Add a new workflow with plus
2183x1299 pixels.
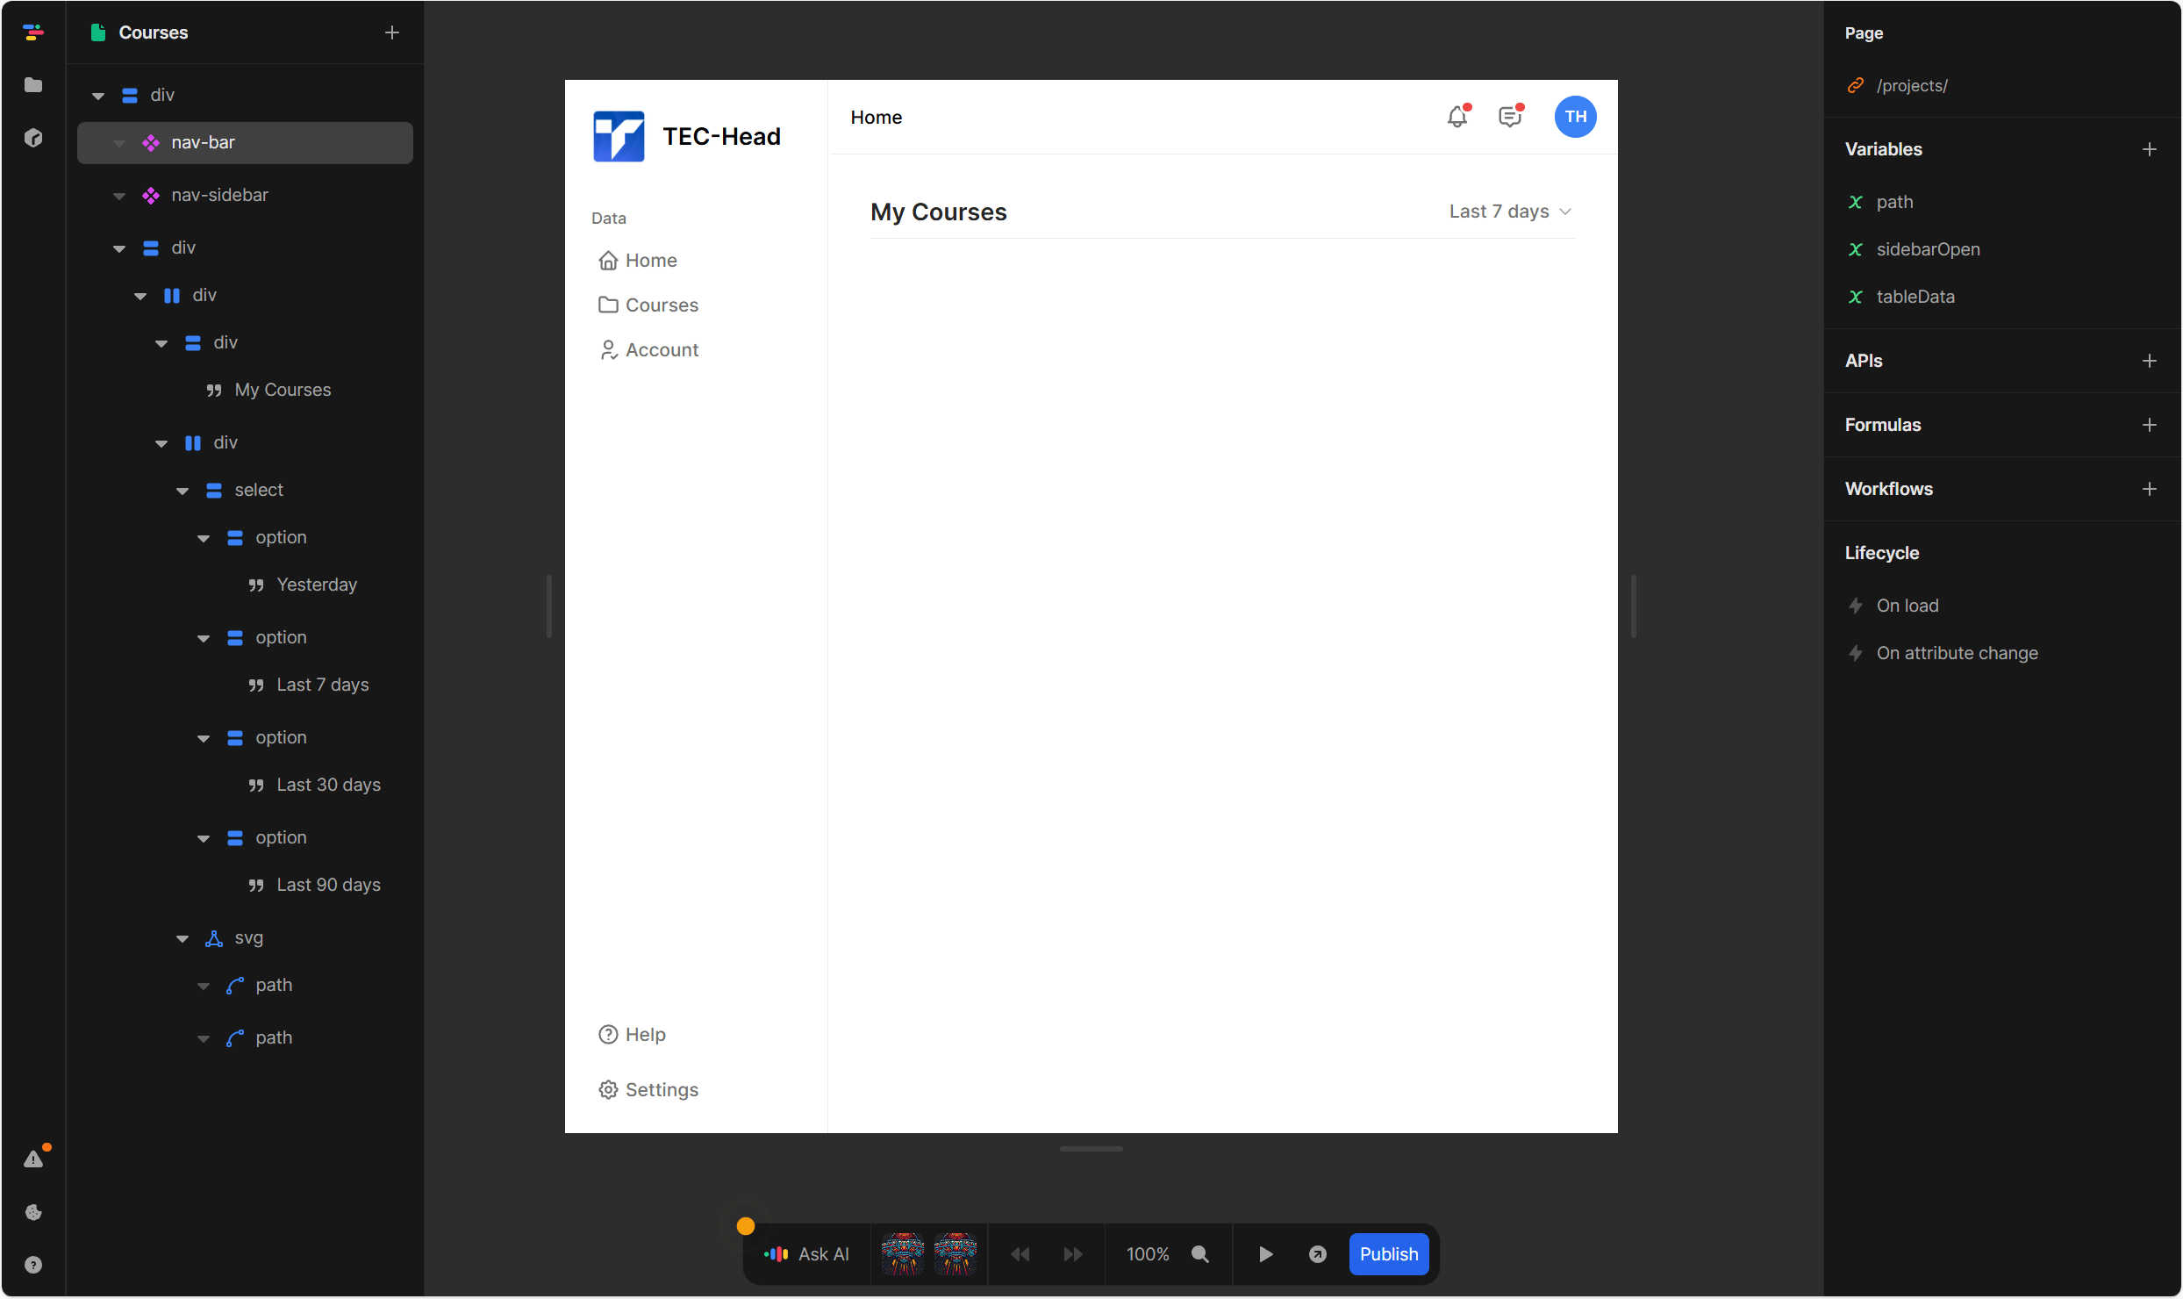click(2150, 489)
